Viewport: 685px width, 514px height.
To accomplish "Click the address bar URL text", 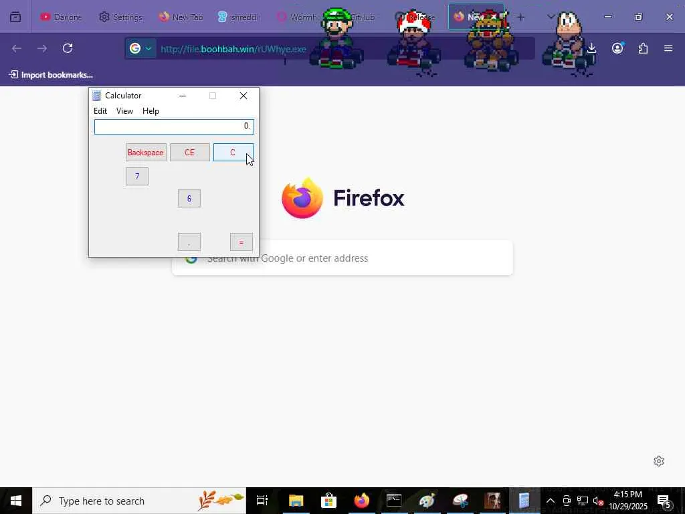I will (x=233, y=49).
